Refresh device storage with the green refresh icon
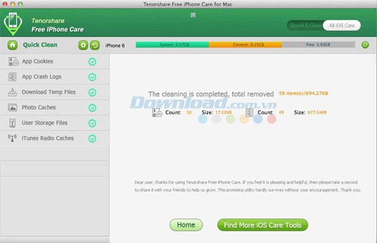This screenshot has width=377, height=243. [x=365, y=45]
